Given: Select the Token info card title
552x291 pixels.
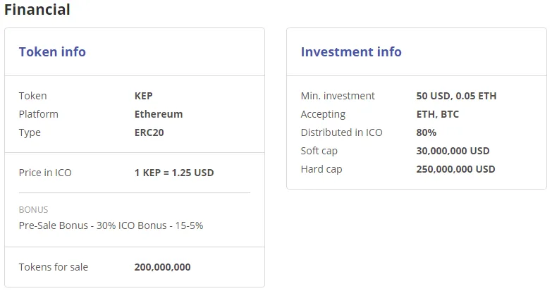Looking at the screenshot, I should (52, 51).
